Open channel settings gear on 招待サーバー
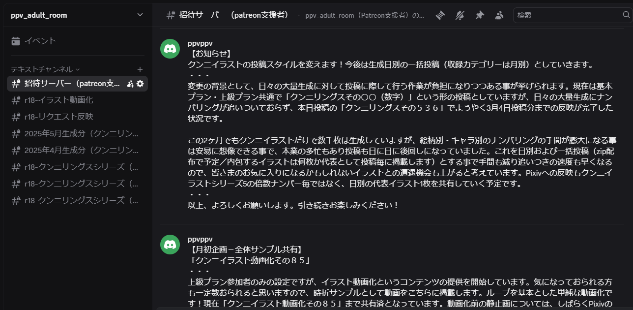The image size is (633, 310). tap(140, 84)
